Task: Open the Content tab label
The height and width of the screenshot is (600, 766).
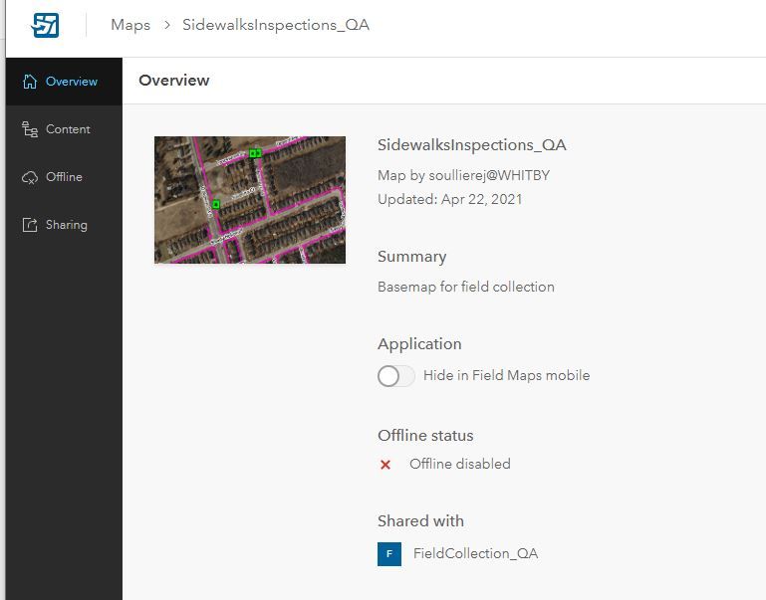Action: coord(68,129)
